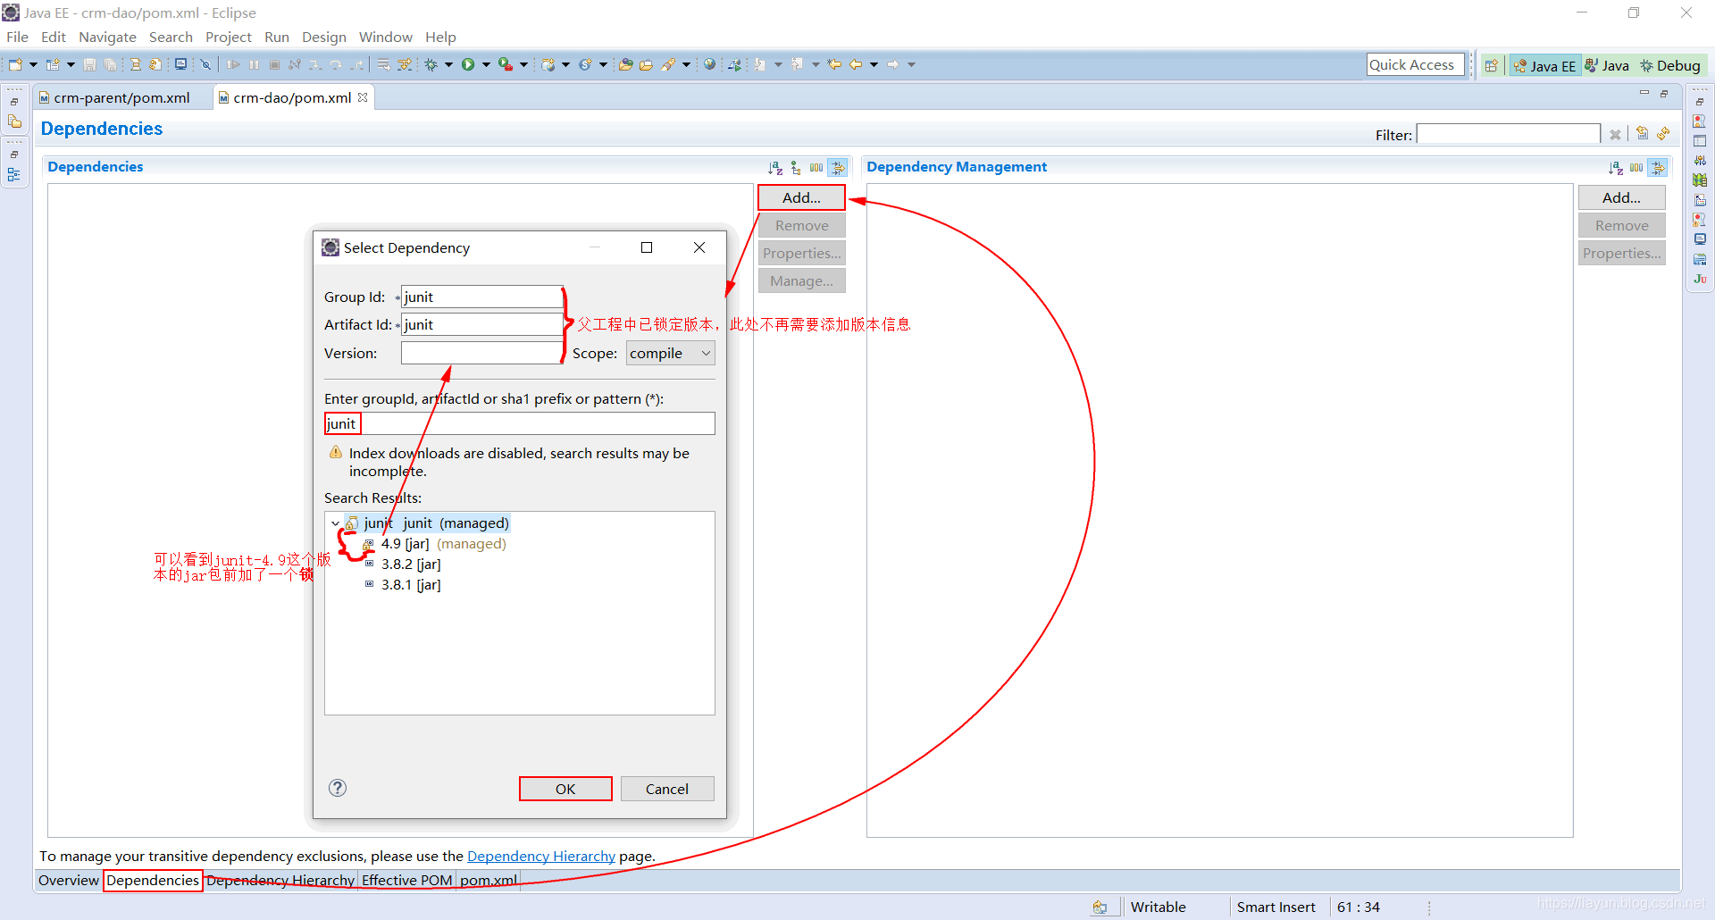Click the status bar updates icon near Writable

(1100, 907)
